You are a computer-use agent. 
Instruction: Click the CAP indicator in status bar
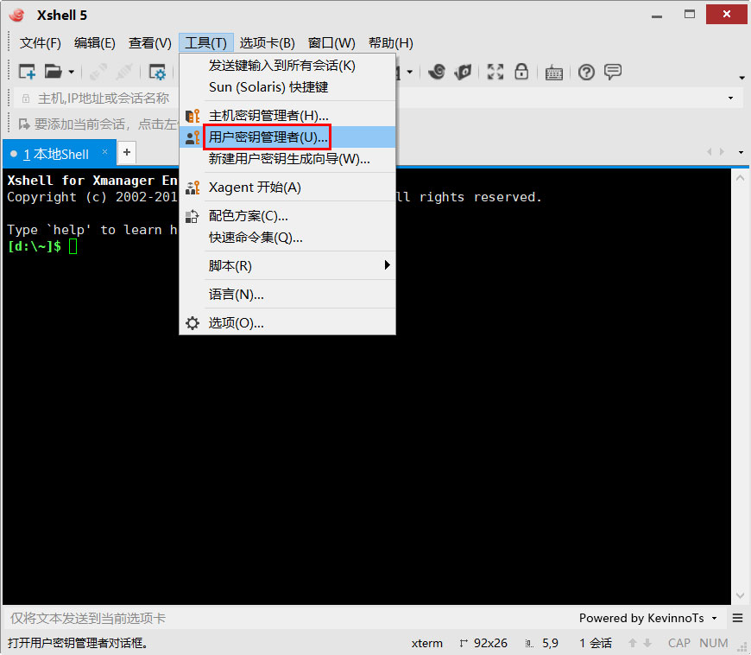[x=679, y=643]
